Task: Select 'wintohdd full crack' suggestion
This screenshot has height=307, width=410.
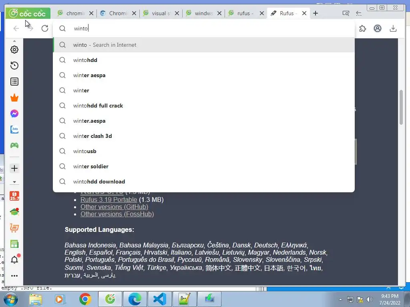Action: 204,106
